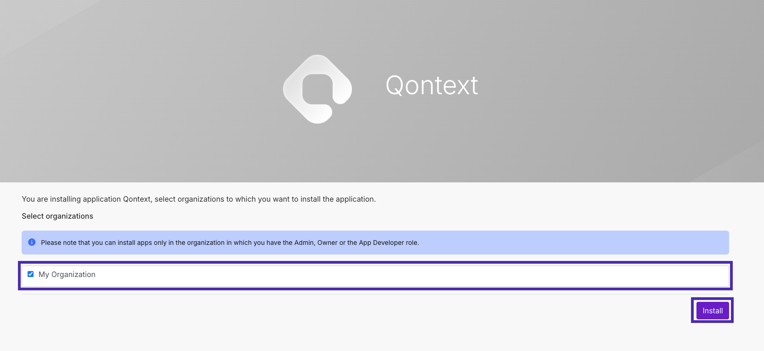Screen dimensions: 764x351
Task: Uncheck the My Organization checkbox
Action: pyautogui.click(x=31, y=274)
